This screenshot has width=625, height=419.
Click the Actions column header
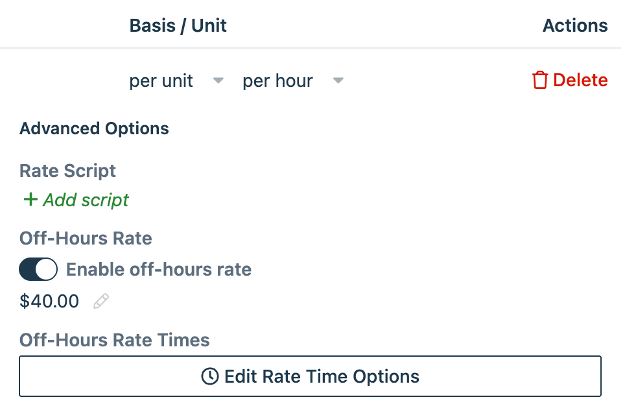pyautogui.click(x=575, y=25)
